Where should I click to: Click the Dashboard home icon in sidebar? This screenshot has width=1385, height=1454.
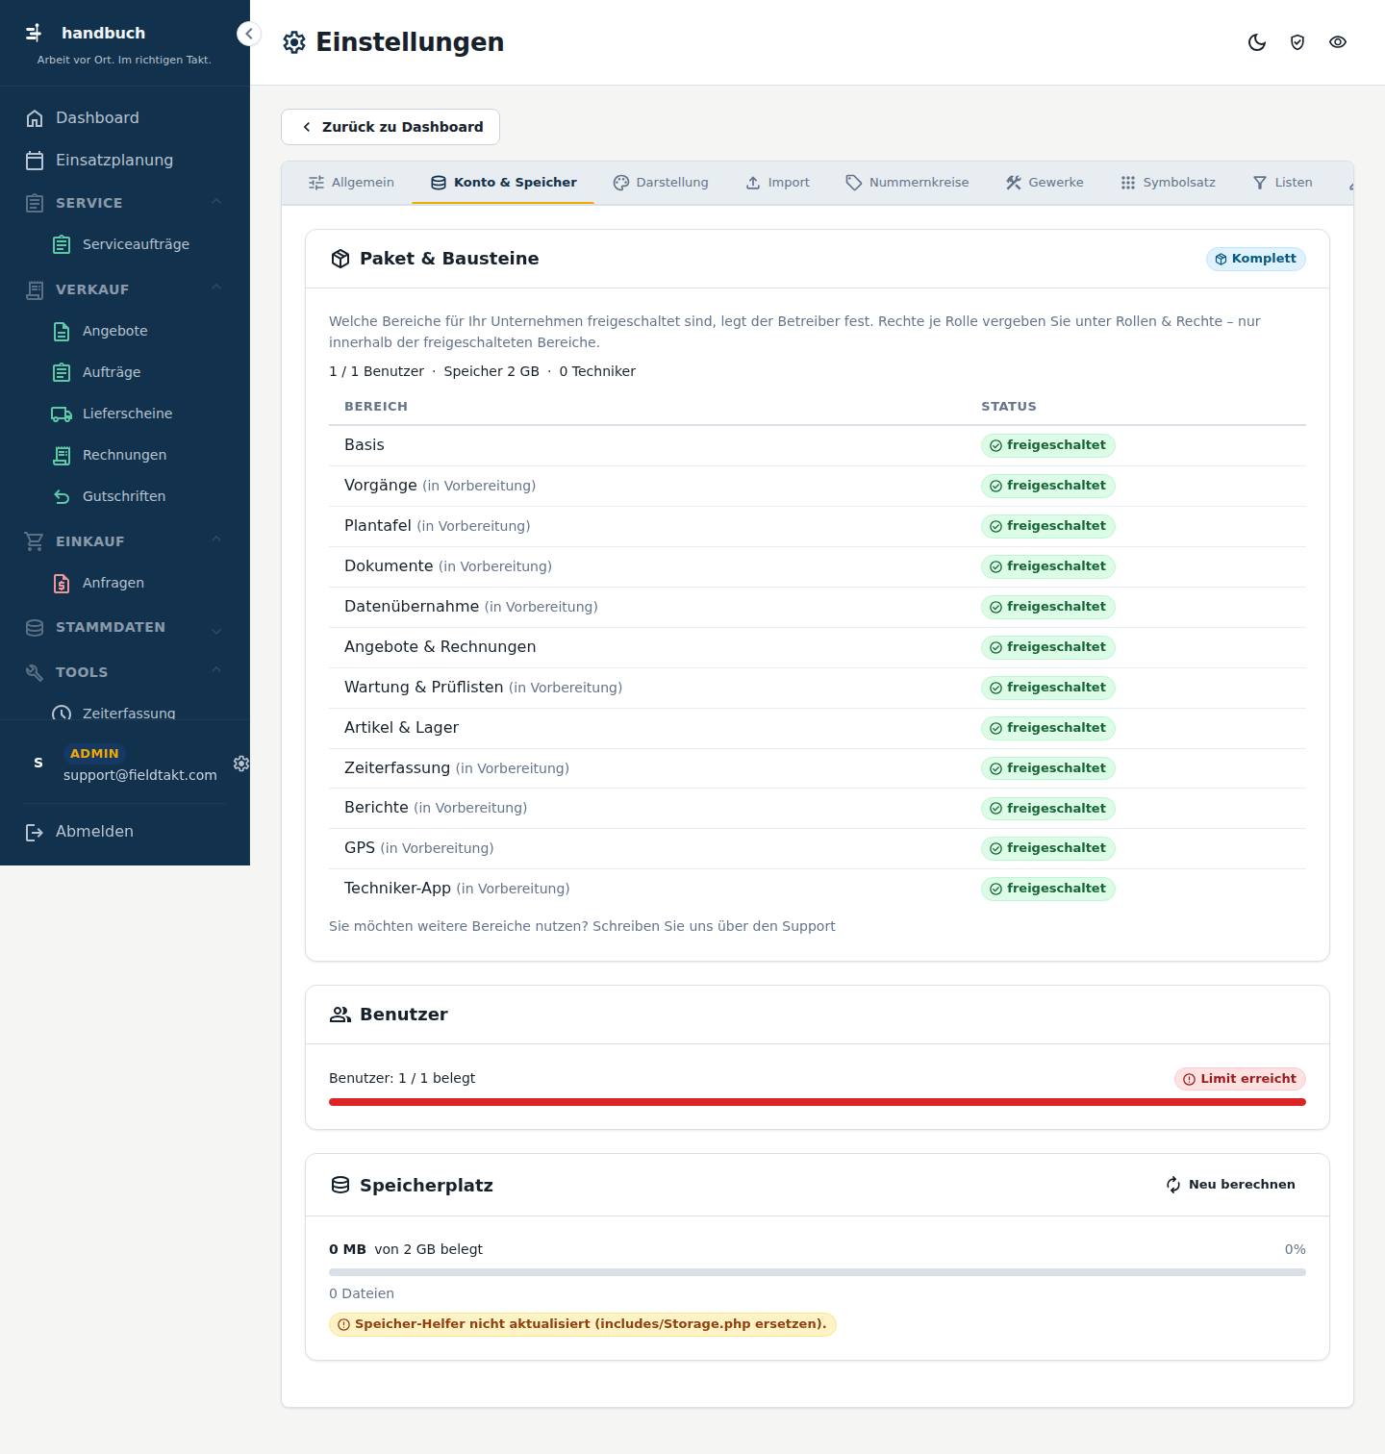[x=35, y=118]
